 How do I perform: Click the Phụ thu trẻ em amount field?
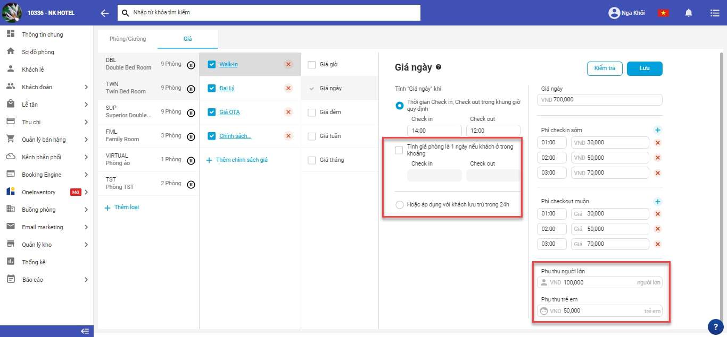(x=600, y=310)
